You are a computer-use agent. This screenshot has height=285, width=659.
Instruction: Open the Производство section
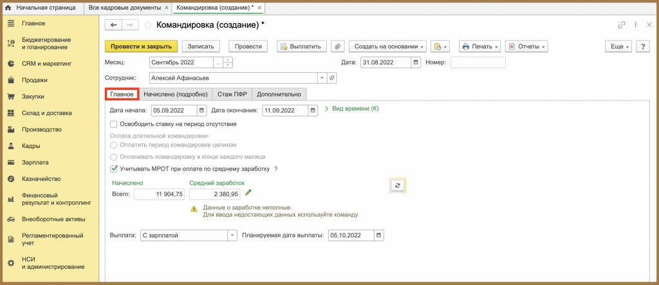pos(42,129)
